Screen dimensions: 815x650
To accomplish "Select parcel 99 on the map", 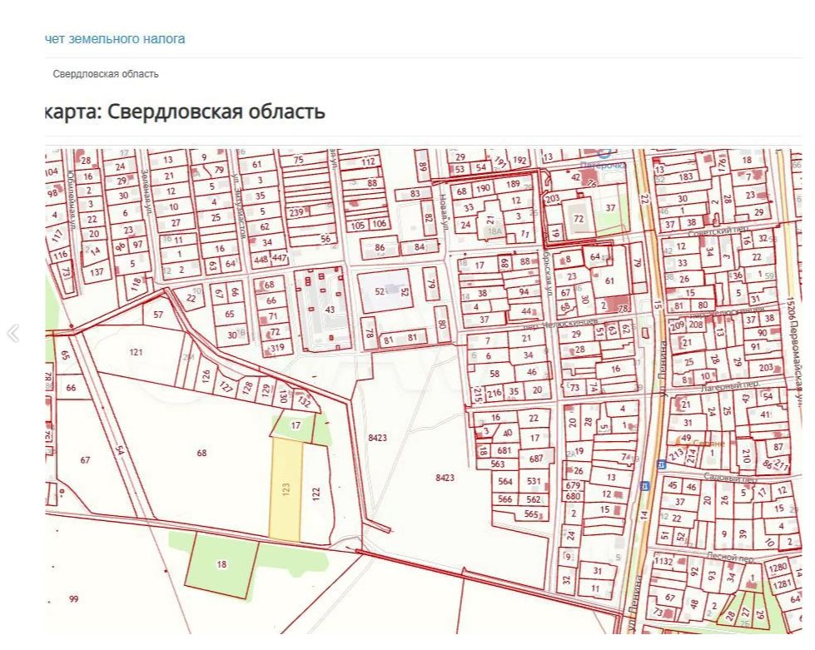I will click(x=74, y=599).
